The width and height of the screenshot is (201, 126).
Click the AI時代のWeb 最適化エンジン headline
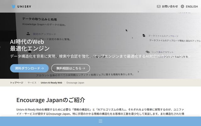point(30,45)
